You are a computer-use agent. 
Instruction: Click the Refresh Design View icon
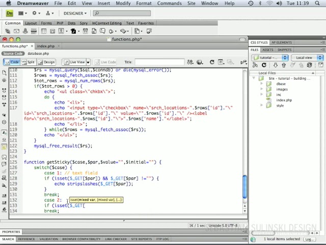coord(212,62)
